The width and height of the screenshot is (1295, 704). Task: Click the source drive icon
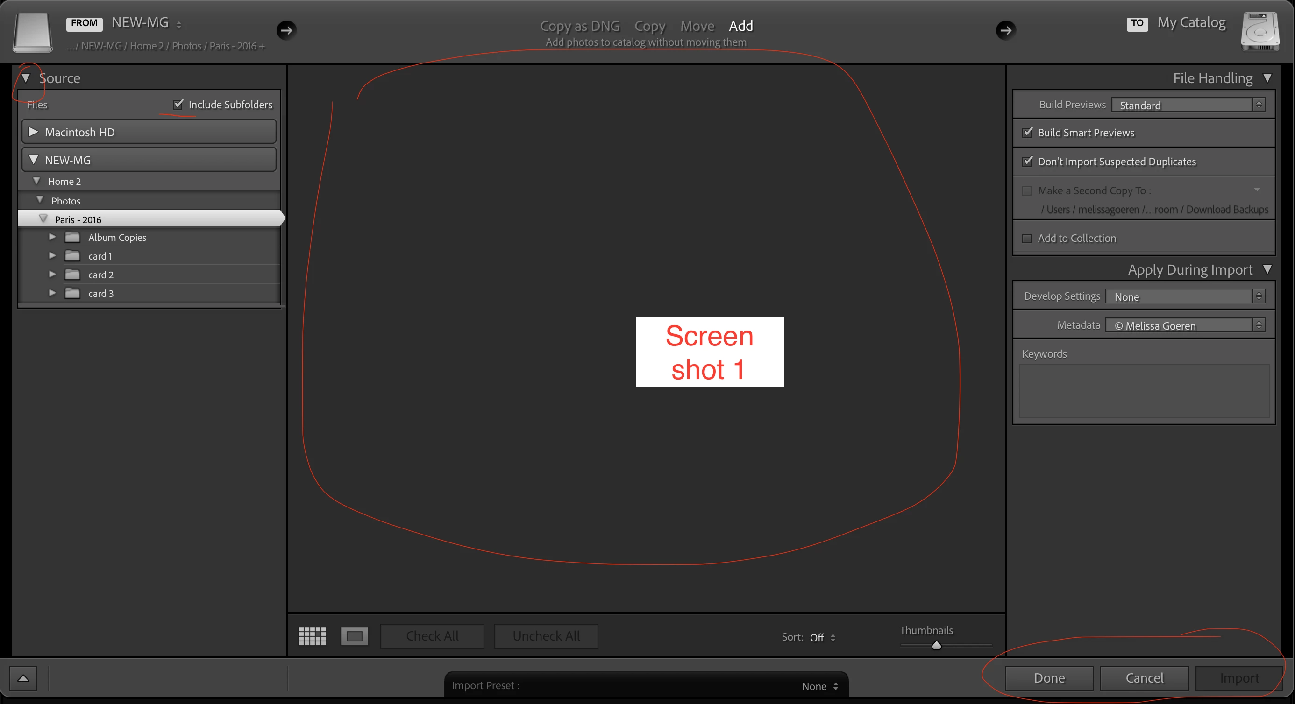point(32,32)
